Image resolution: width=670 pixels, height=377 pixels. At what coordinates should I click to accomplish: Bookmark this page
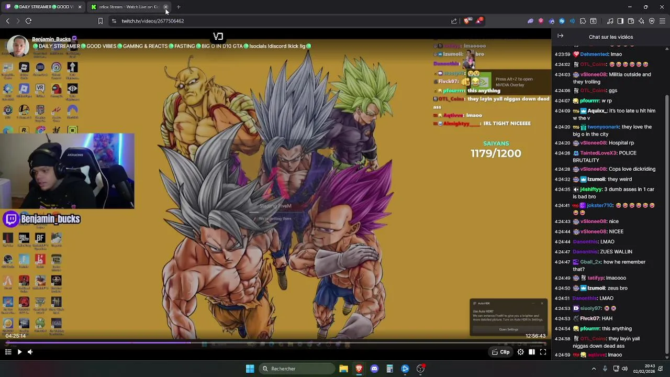coord(100,21)
